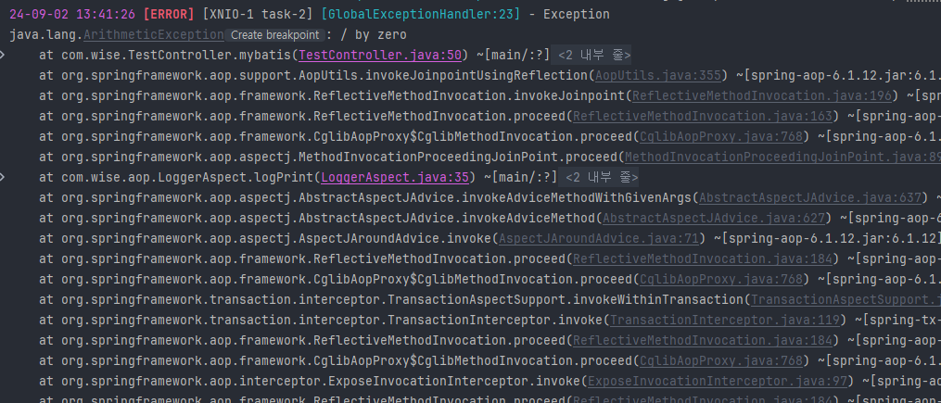The width and height of the screenshot is (941, 403).
Task: Open the ArithmeticException class link
Action: (154, 35)
